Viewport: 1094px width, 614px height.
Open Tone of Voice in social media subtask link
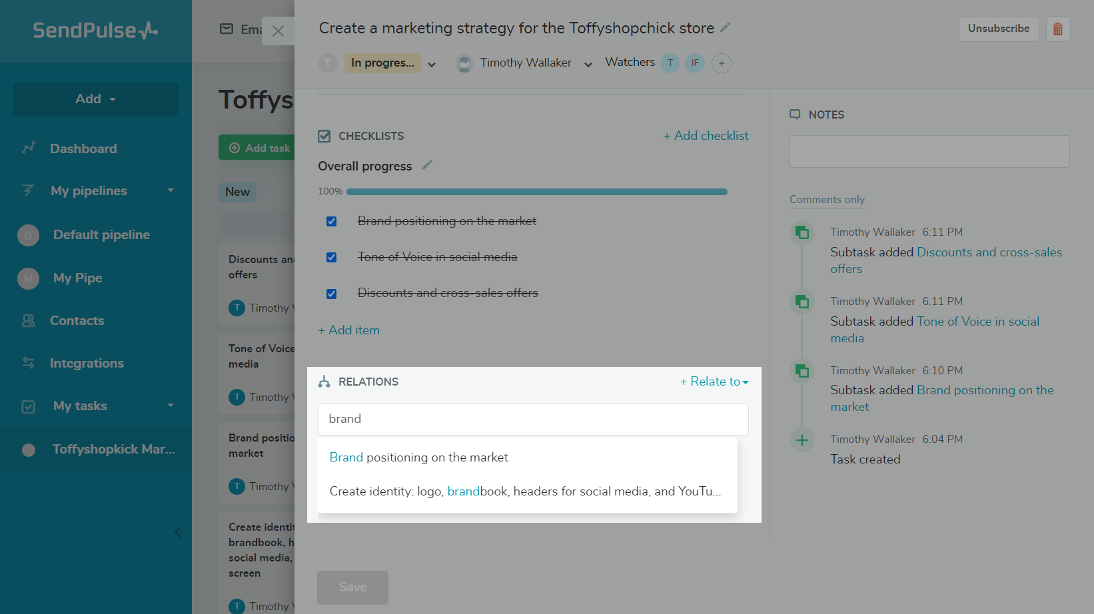(x=935, y=330)
